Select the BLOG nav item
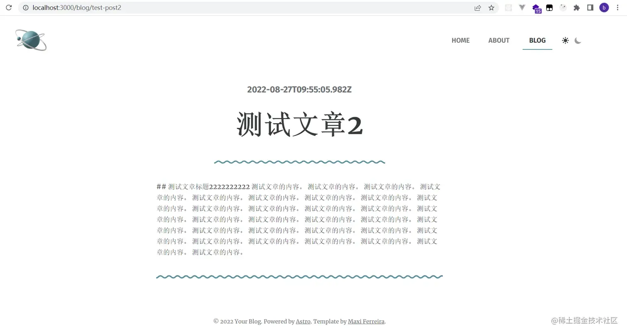The height and width of the screenshot is (334, 627). (x=537, y=40)
